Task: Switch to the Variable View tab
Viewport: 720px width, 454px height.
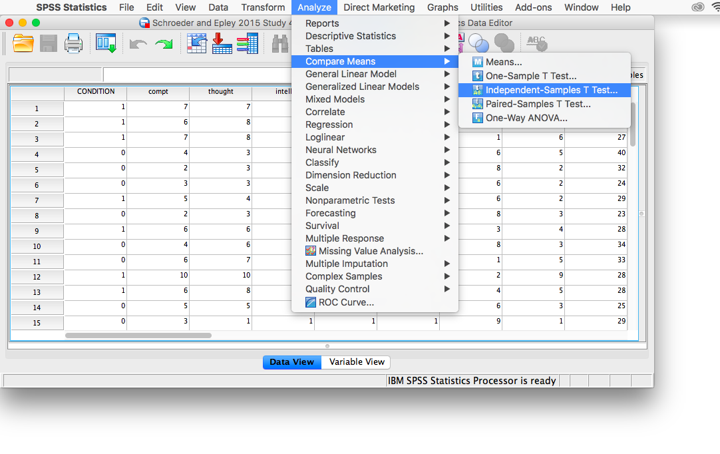Action: (357, 362)
